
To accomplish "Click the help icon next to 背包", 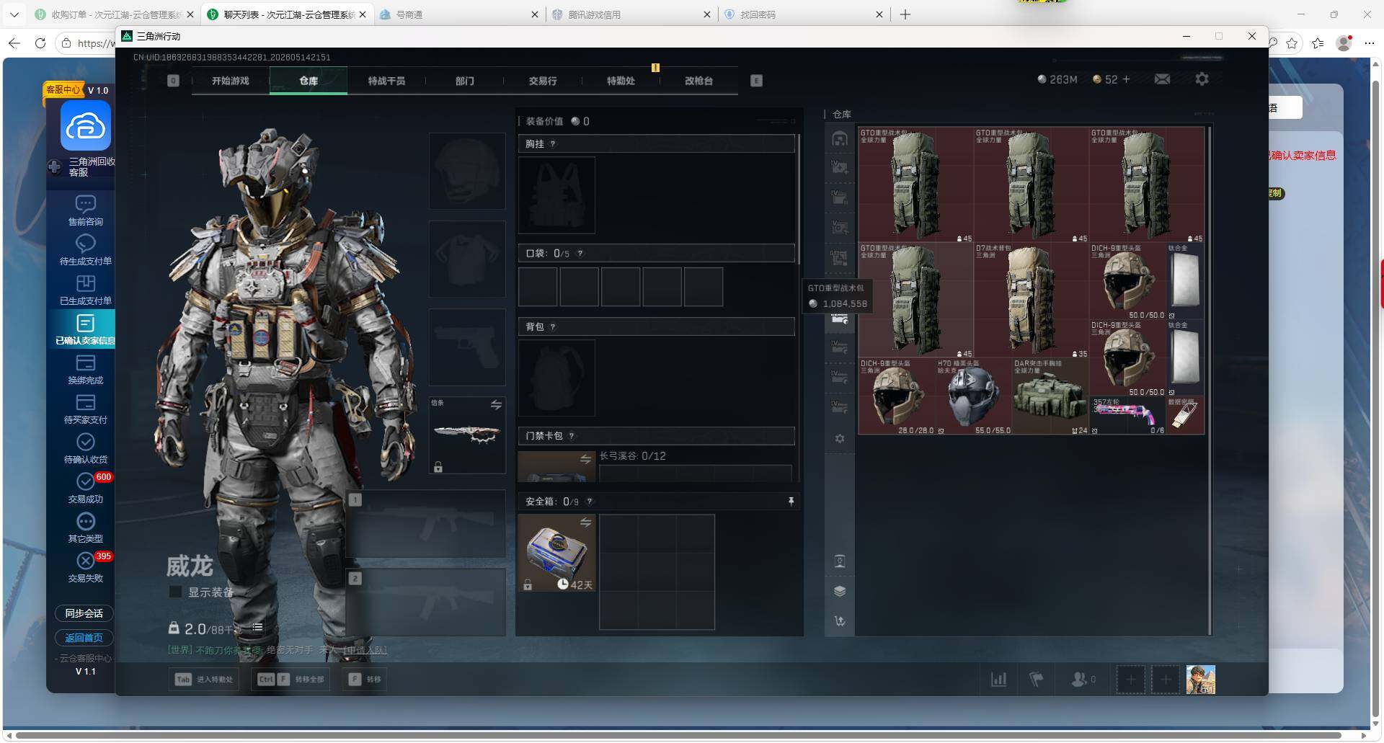I will (553, 327).
